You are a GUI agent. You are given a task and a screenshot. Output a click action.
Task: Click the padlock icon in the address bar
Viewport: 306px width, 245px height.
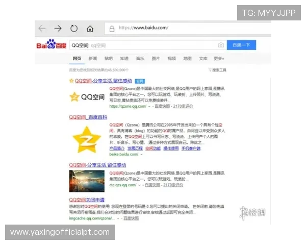coord(112,29)
